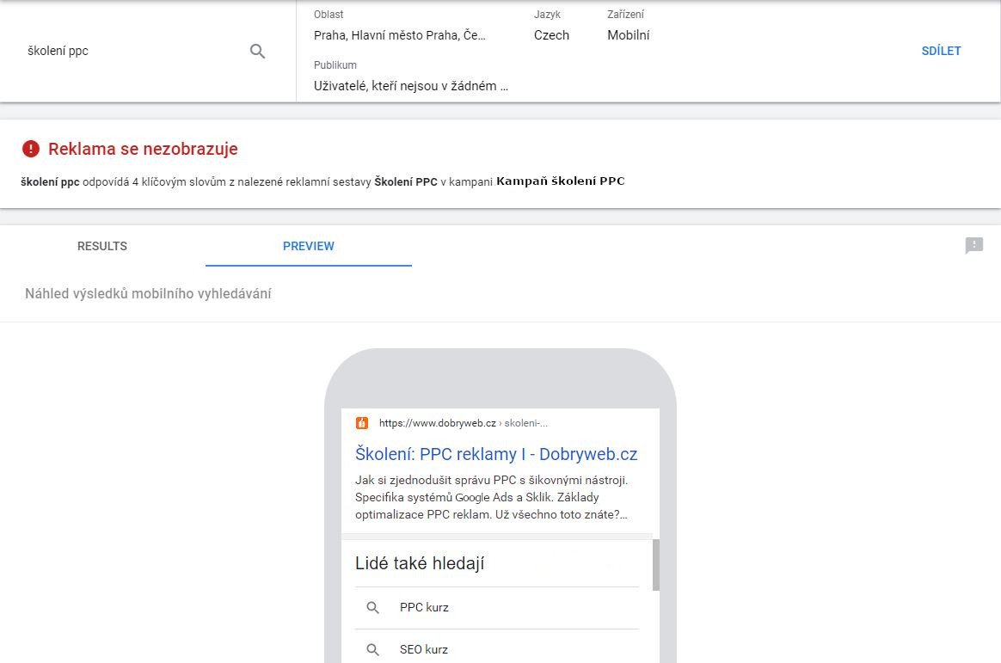Viewport: 1001px width, 663px height.
Task: Open the feedback icon beside the tabs
Action: tap(974, 246)
